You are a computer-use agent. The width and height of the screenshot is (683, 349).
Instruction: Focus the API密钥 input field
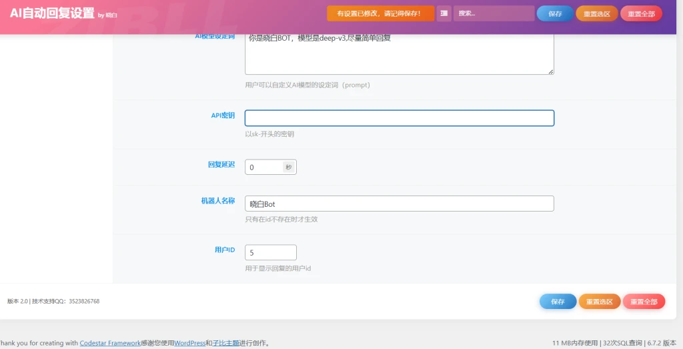pyautogui.click(x=399, y=118)
